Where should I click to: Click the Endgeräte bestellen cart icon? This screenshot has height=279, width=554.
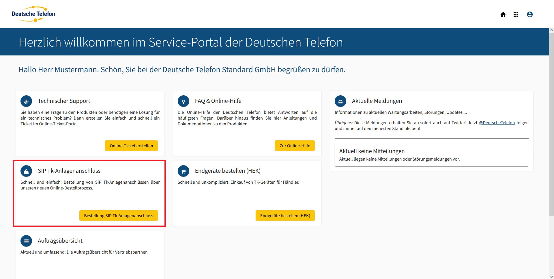[x=184, y=171]
